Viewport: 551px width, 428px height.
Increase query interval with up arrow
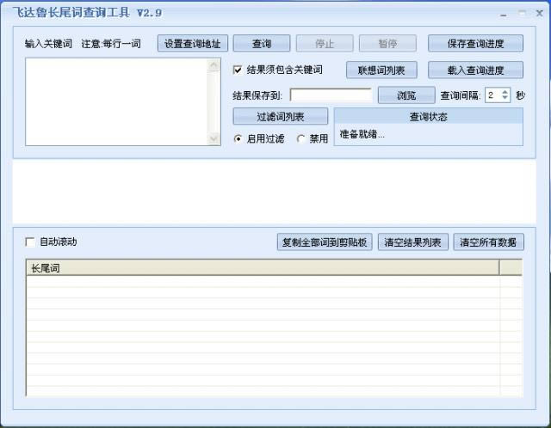point(505,92)
